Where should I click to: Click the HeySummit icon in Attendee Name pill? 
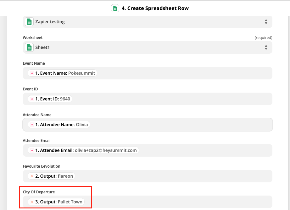[32, 125]
